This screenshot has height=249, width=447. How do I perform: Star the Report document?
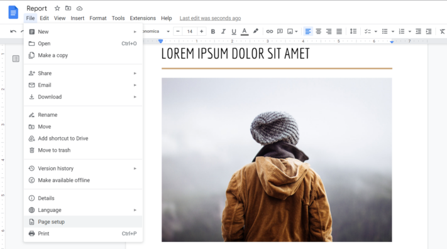click(x=57, y=8)
